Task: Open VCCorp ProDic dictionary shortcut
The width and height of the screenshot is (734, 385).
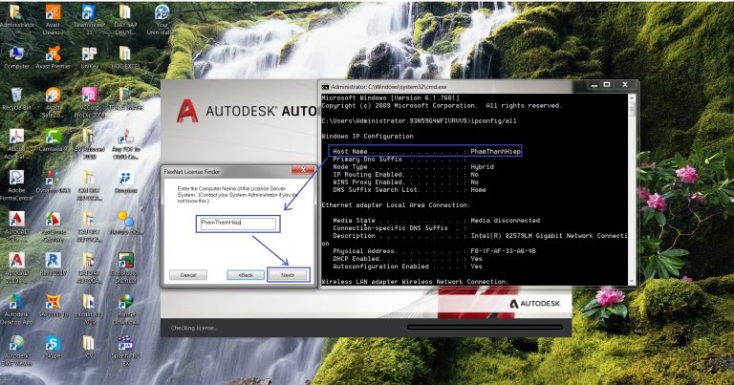Action: pyautogui.click(x=89, y=103)
